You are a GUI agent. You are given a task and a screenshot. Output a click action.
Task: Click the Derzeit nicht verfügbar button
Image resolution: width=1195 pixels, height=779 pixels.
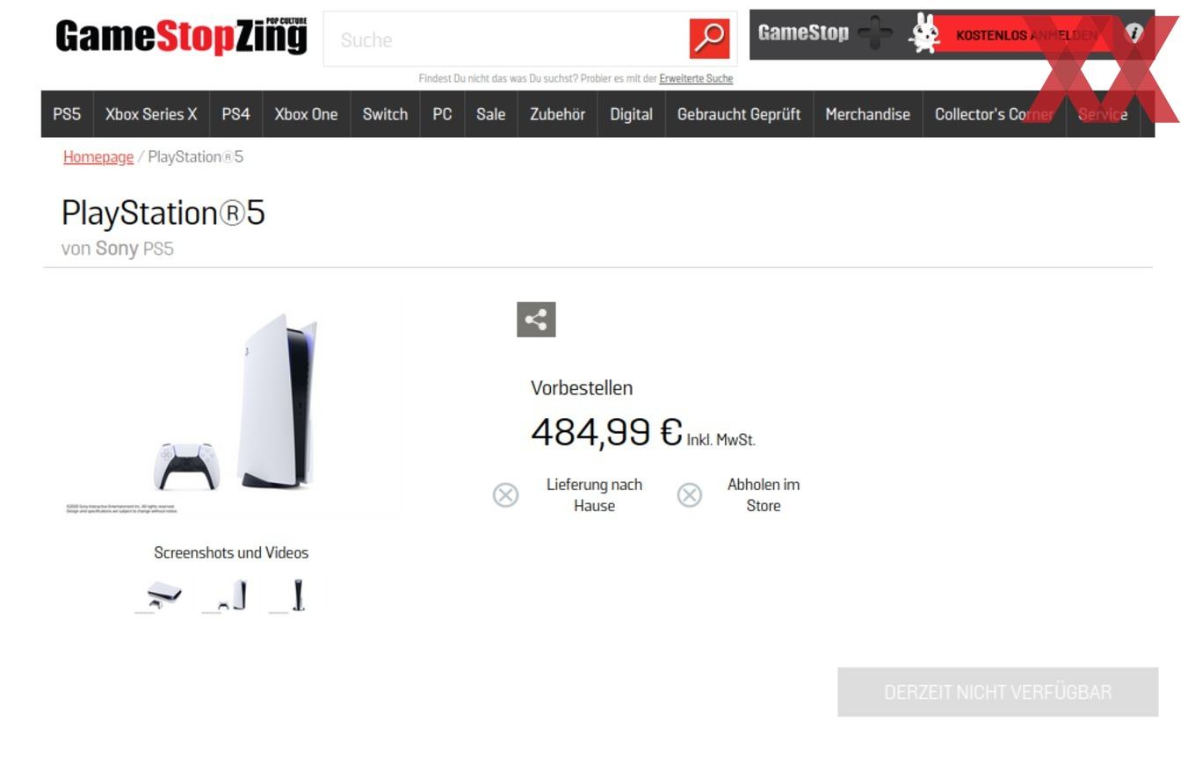coord(997,692)
